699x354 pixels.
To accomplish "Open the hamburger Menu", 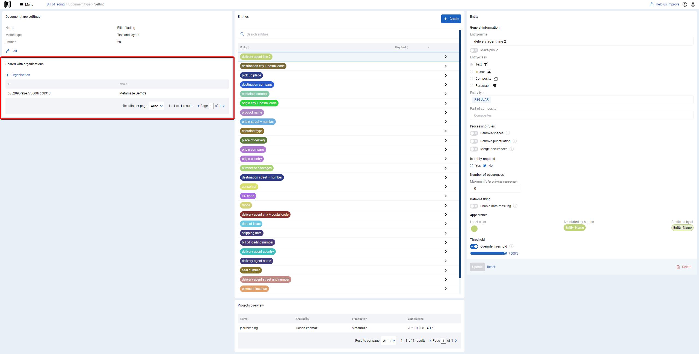I will click(26, 4).
